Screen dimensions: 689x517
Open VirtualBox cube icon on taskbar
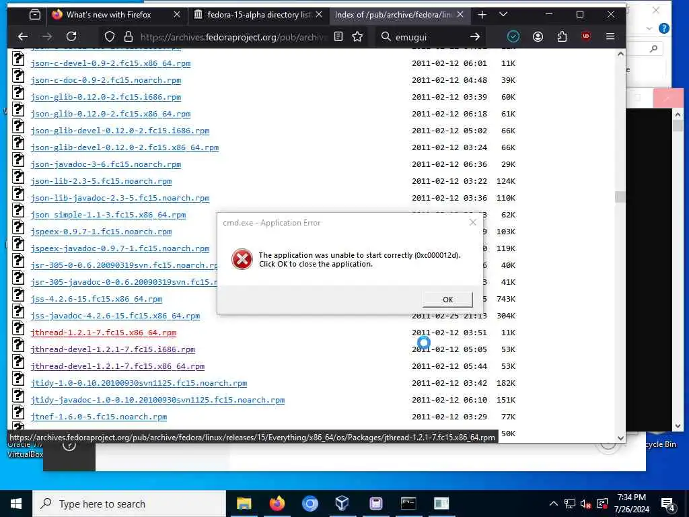click(x=342, y=504)
